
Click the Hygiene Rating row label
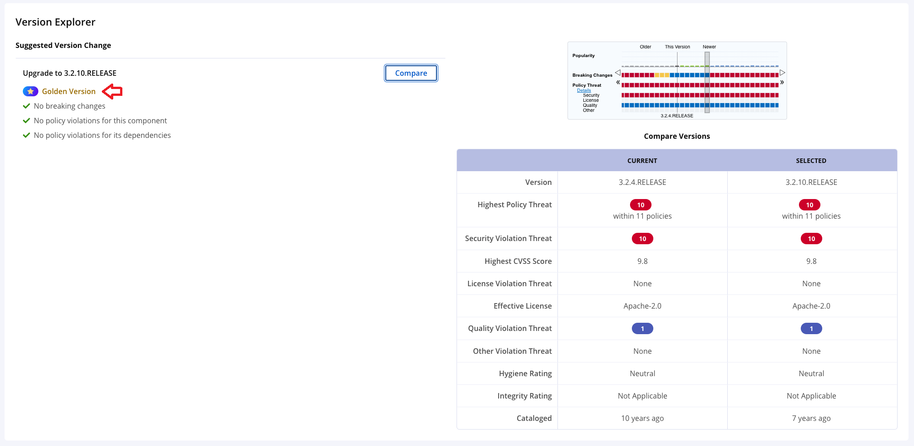525,373
